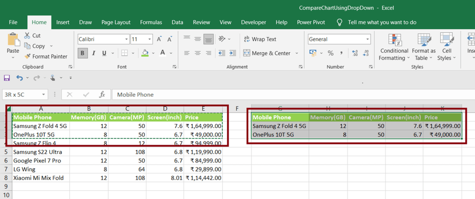Apply fill color bucket
The image size is (475, 199).
(145, 53)
